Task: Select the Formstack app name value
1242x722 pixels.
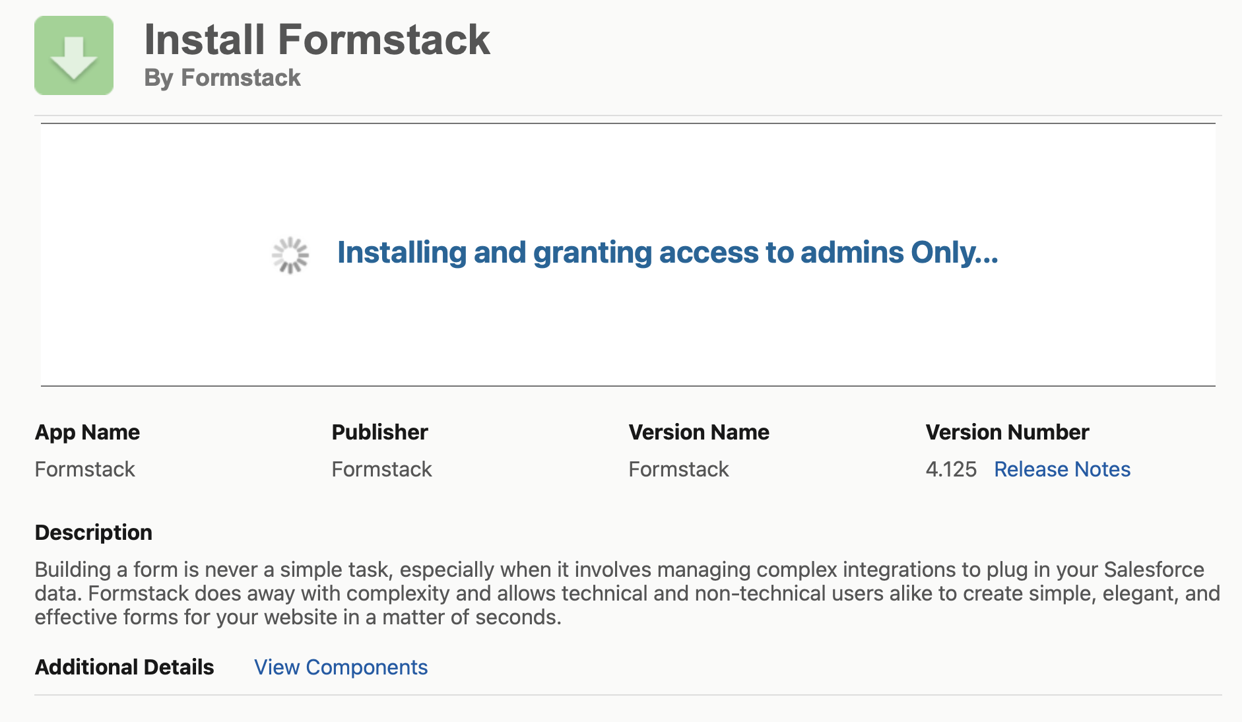Action: click(84, 469)
